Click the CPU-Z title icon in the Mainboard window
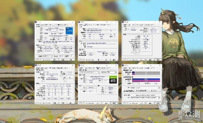The width and height of the screenshot is (203, 123). click(x=79, y=22)
